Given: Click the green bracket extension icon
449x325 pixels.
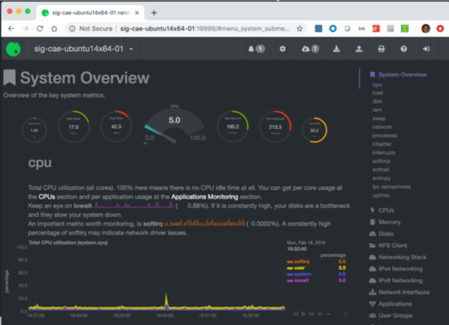Looking at the screenshot, I should 404,29.
